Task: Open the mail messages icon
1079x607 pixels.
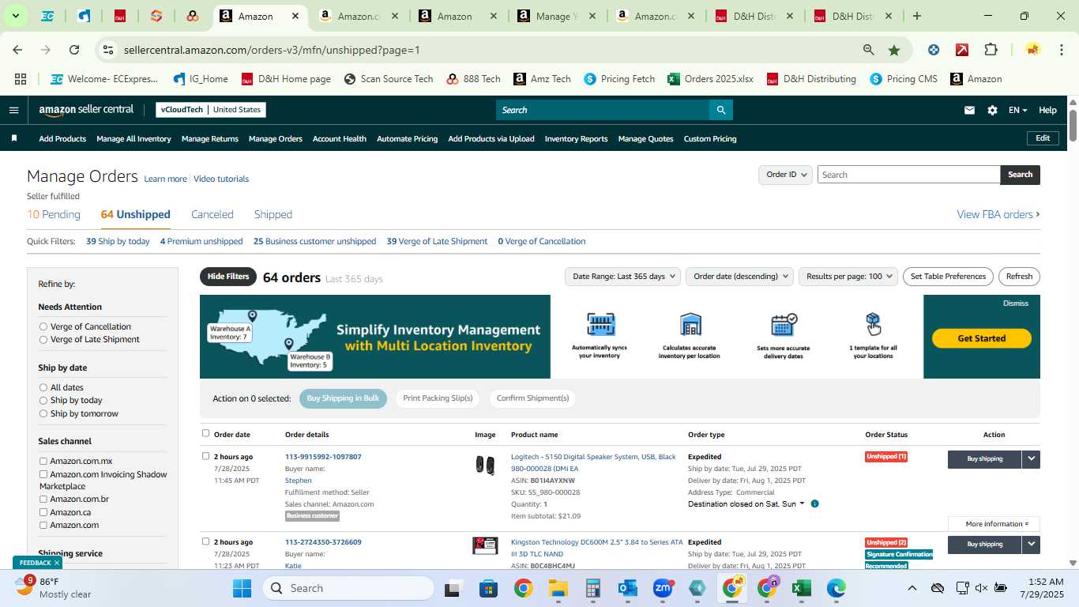Action: point(969,111)
